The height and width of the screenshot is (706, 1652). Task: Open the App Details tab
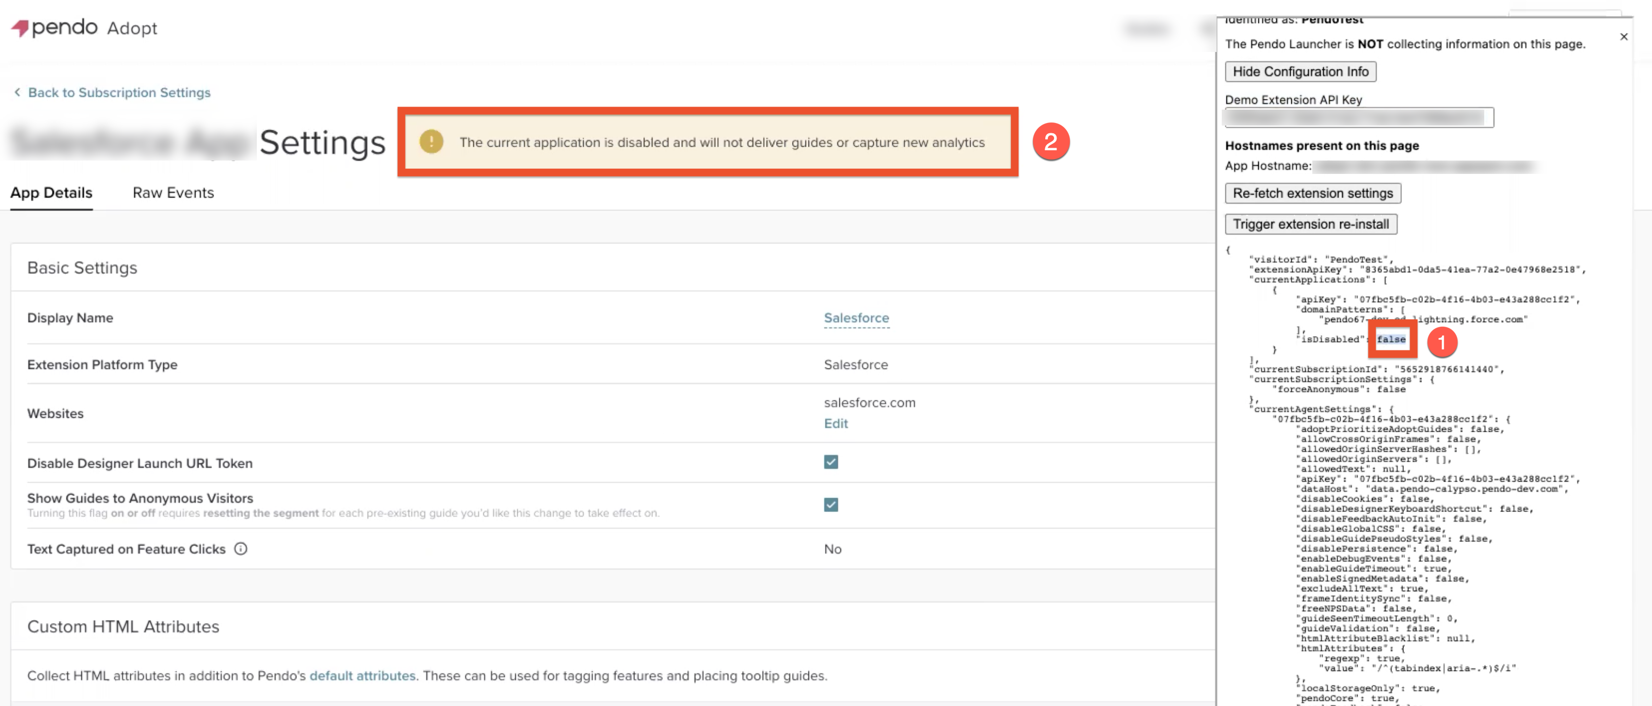coord(51,192)
